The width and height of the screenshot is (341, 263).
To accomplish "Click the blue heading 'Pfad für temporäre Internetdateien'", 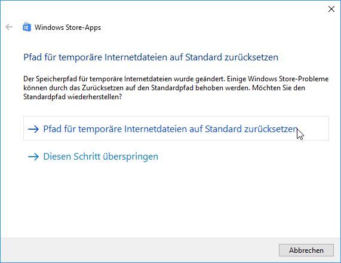I will 150,57.
